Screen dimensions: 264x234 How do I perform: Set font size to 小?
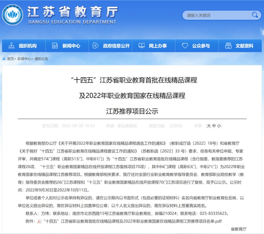[x=219, y=126]
